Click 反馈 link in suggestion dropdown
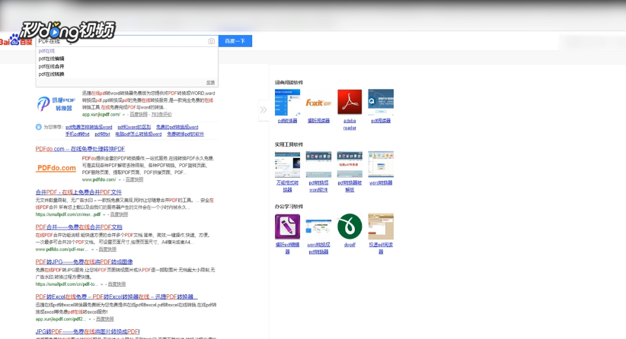The width and height of the screenshot is (626, 339). 210,82
